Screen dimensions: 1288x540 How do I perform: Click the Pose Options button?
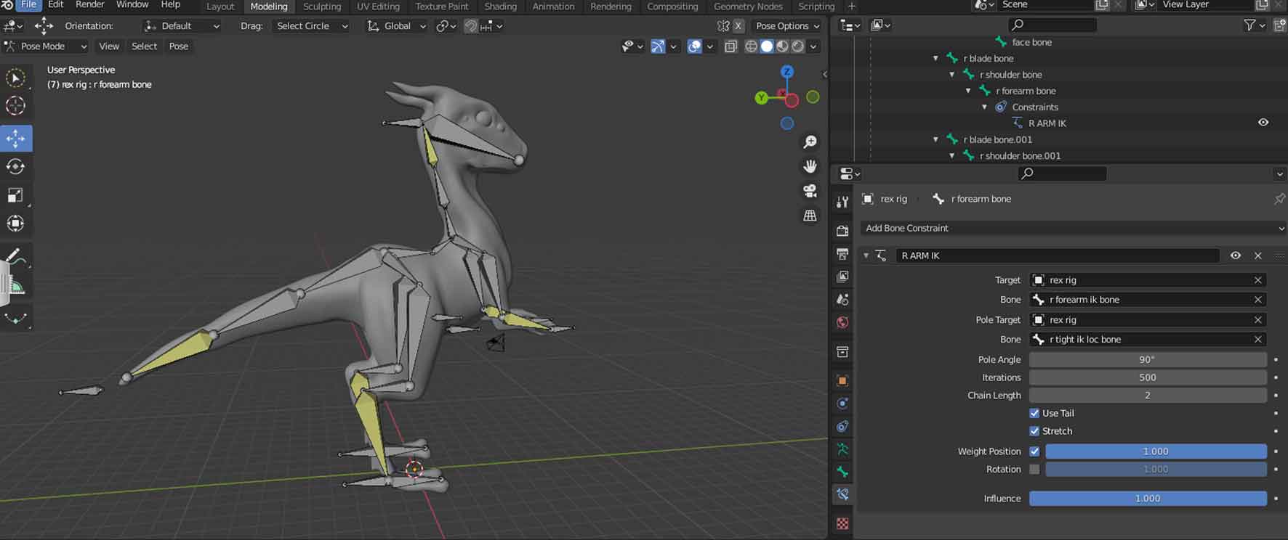point(787,25)
